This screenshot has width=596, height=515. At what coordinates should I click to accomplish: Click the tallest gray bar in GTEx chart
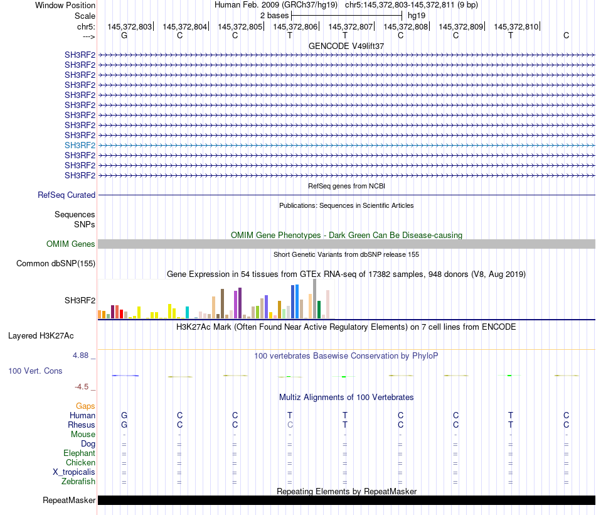click(x=315, y=299)
